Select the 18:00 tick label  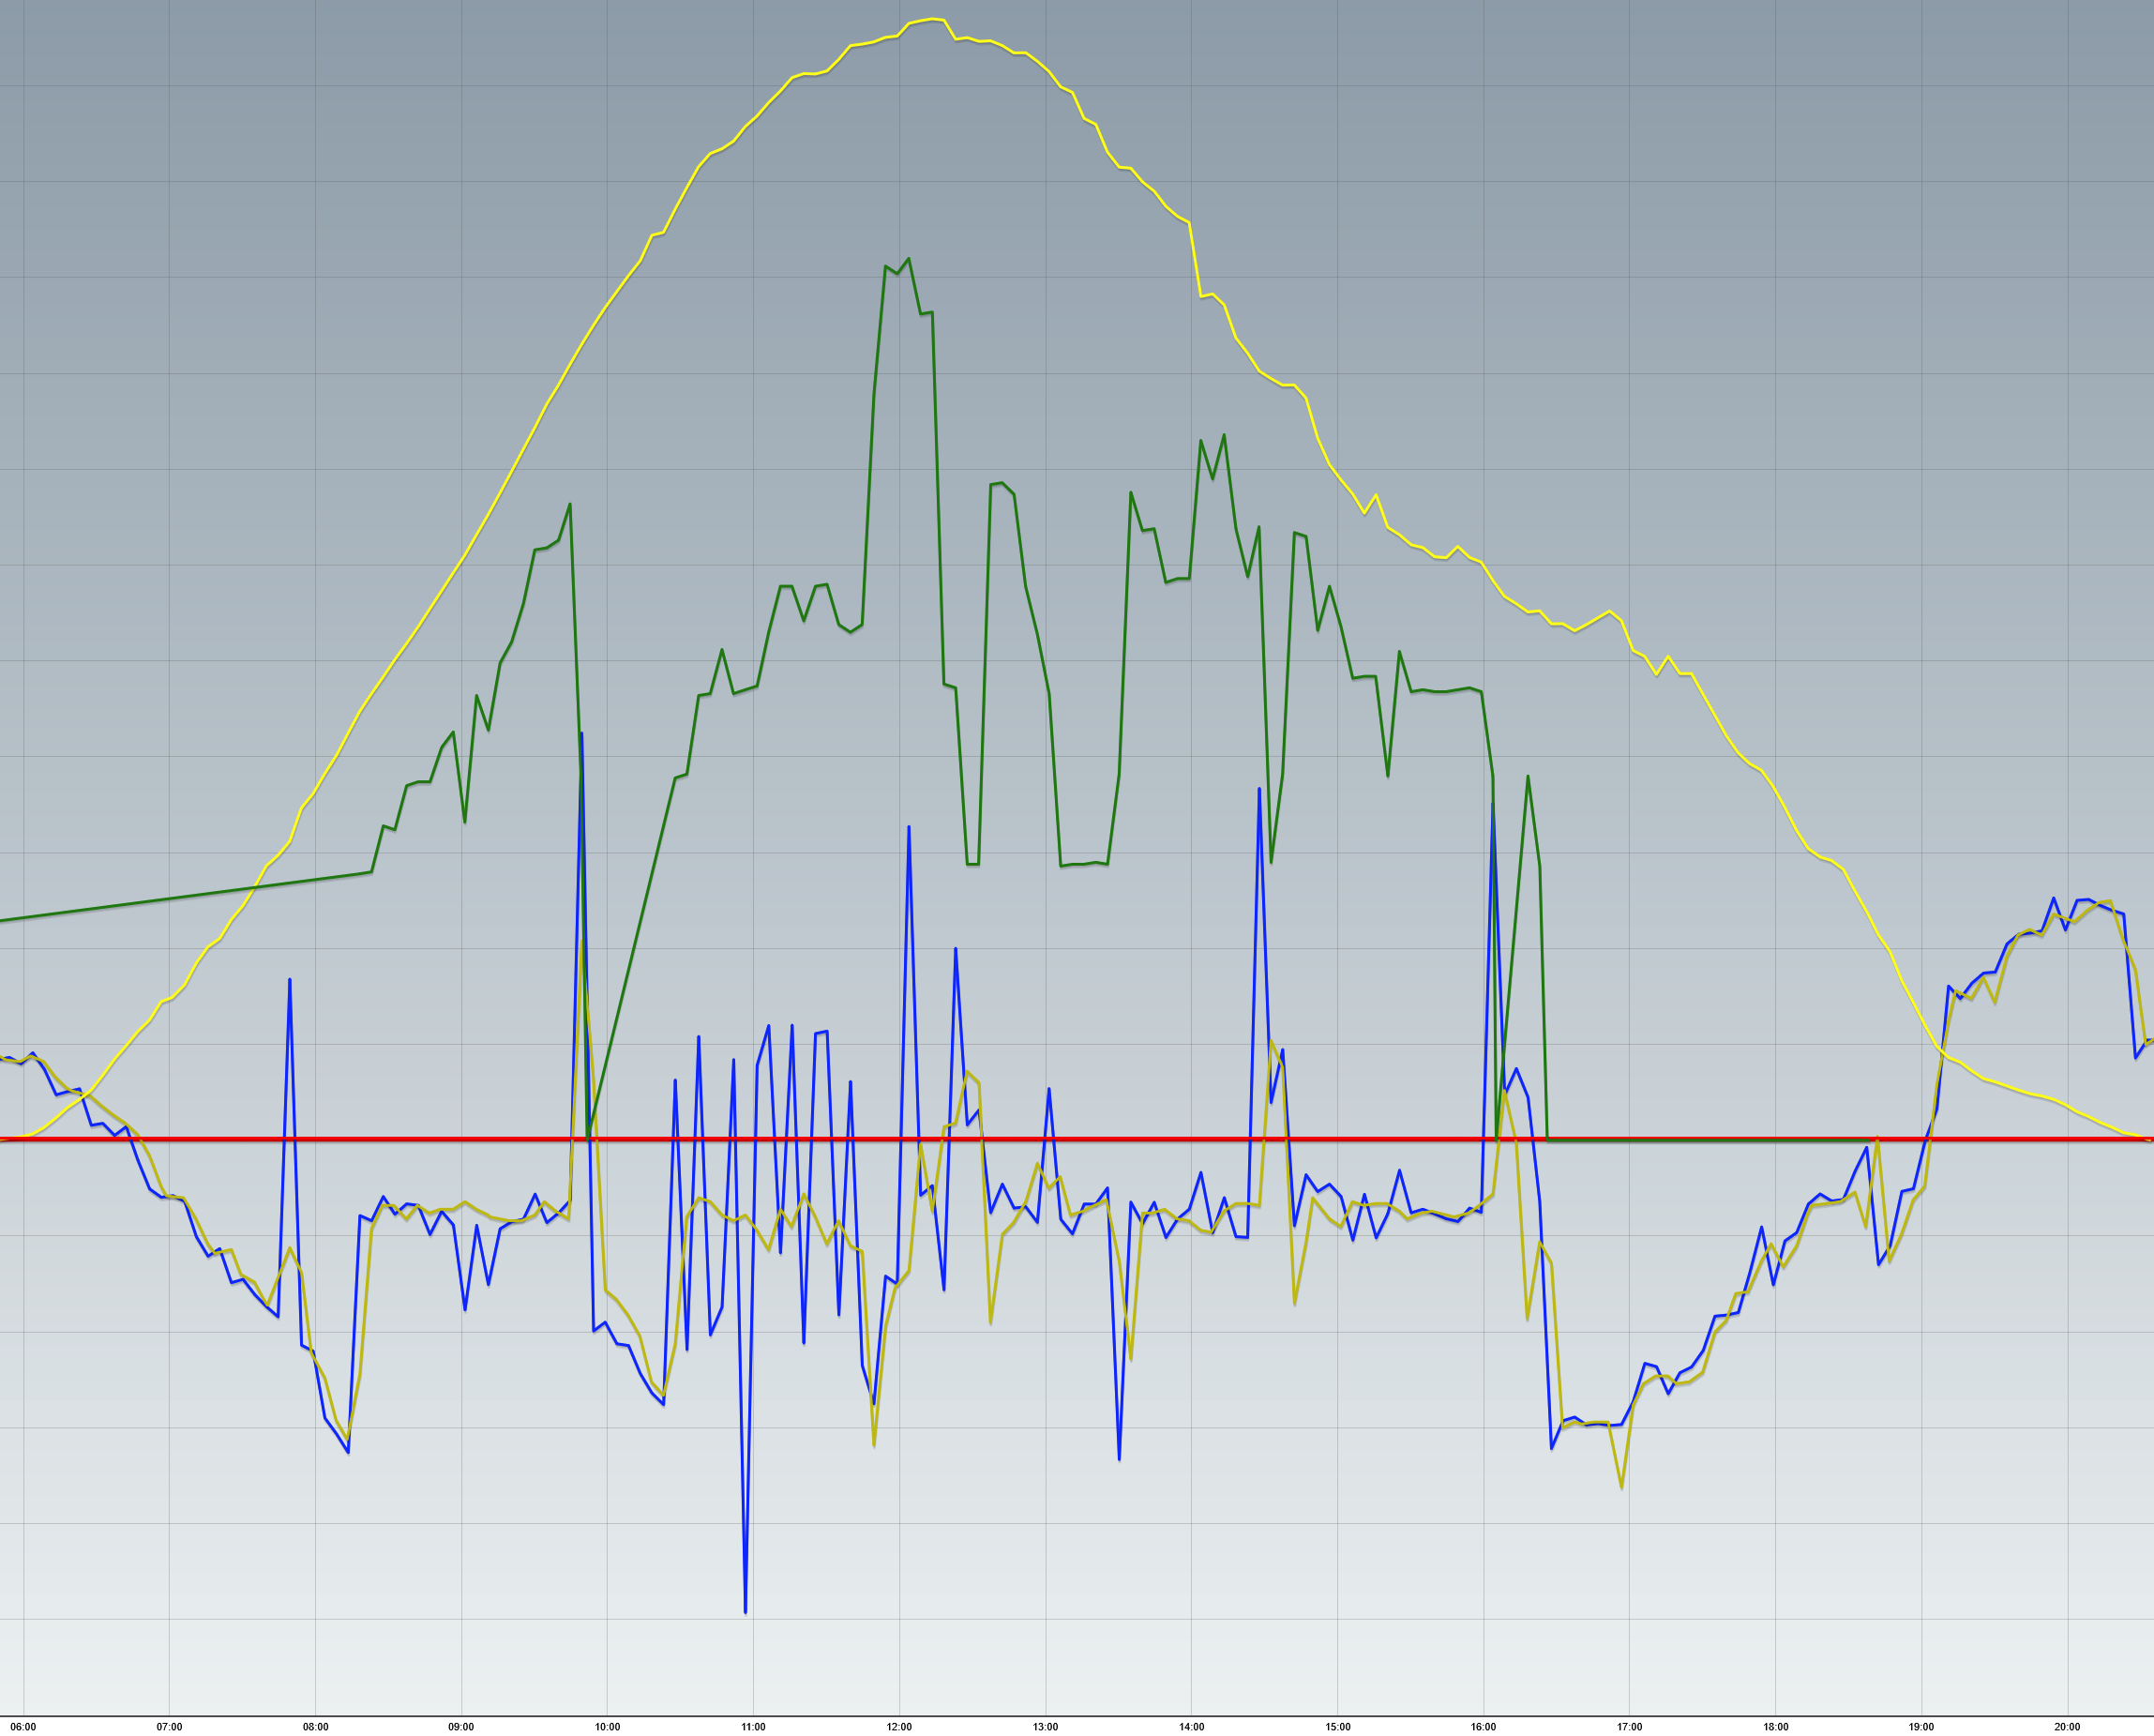pyautogui.click(x=1775, y=1727)
